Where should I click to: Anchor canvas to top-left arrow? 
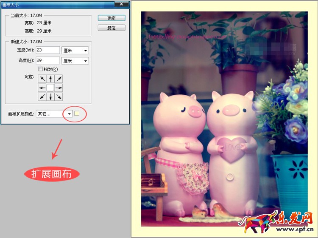tap(42, 79)
